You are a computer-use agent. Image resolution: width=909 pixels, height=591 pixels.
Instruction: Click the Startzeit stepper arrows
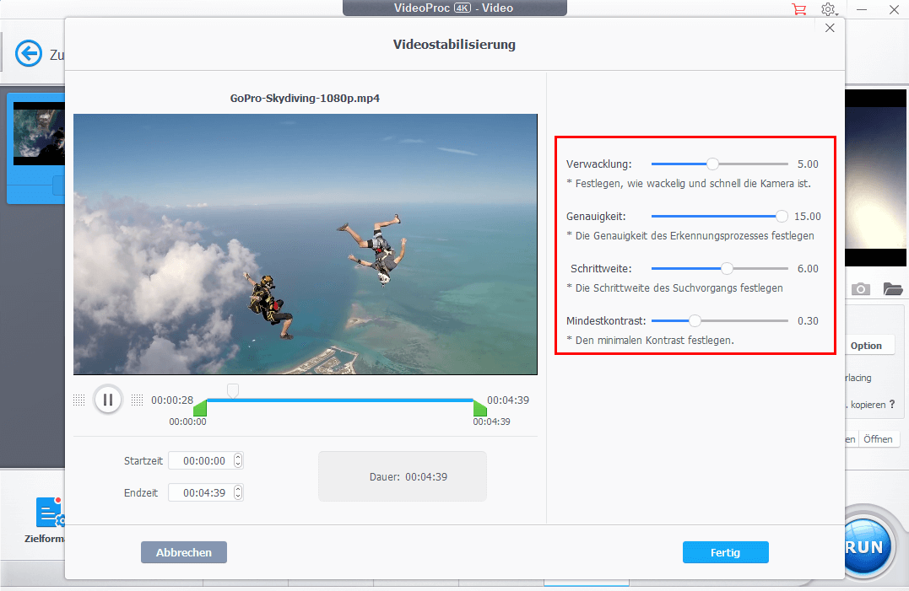coord(238,461)
